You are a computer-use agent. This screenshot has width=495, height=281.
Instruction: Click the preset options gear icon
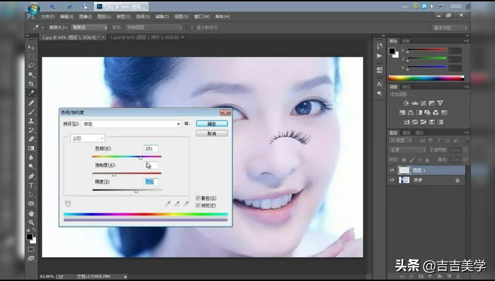point(187,124)
